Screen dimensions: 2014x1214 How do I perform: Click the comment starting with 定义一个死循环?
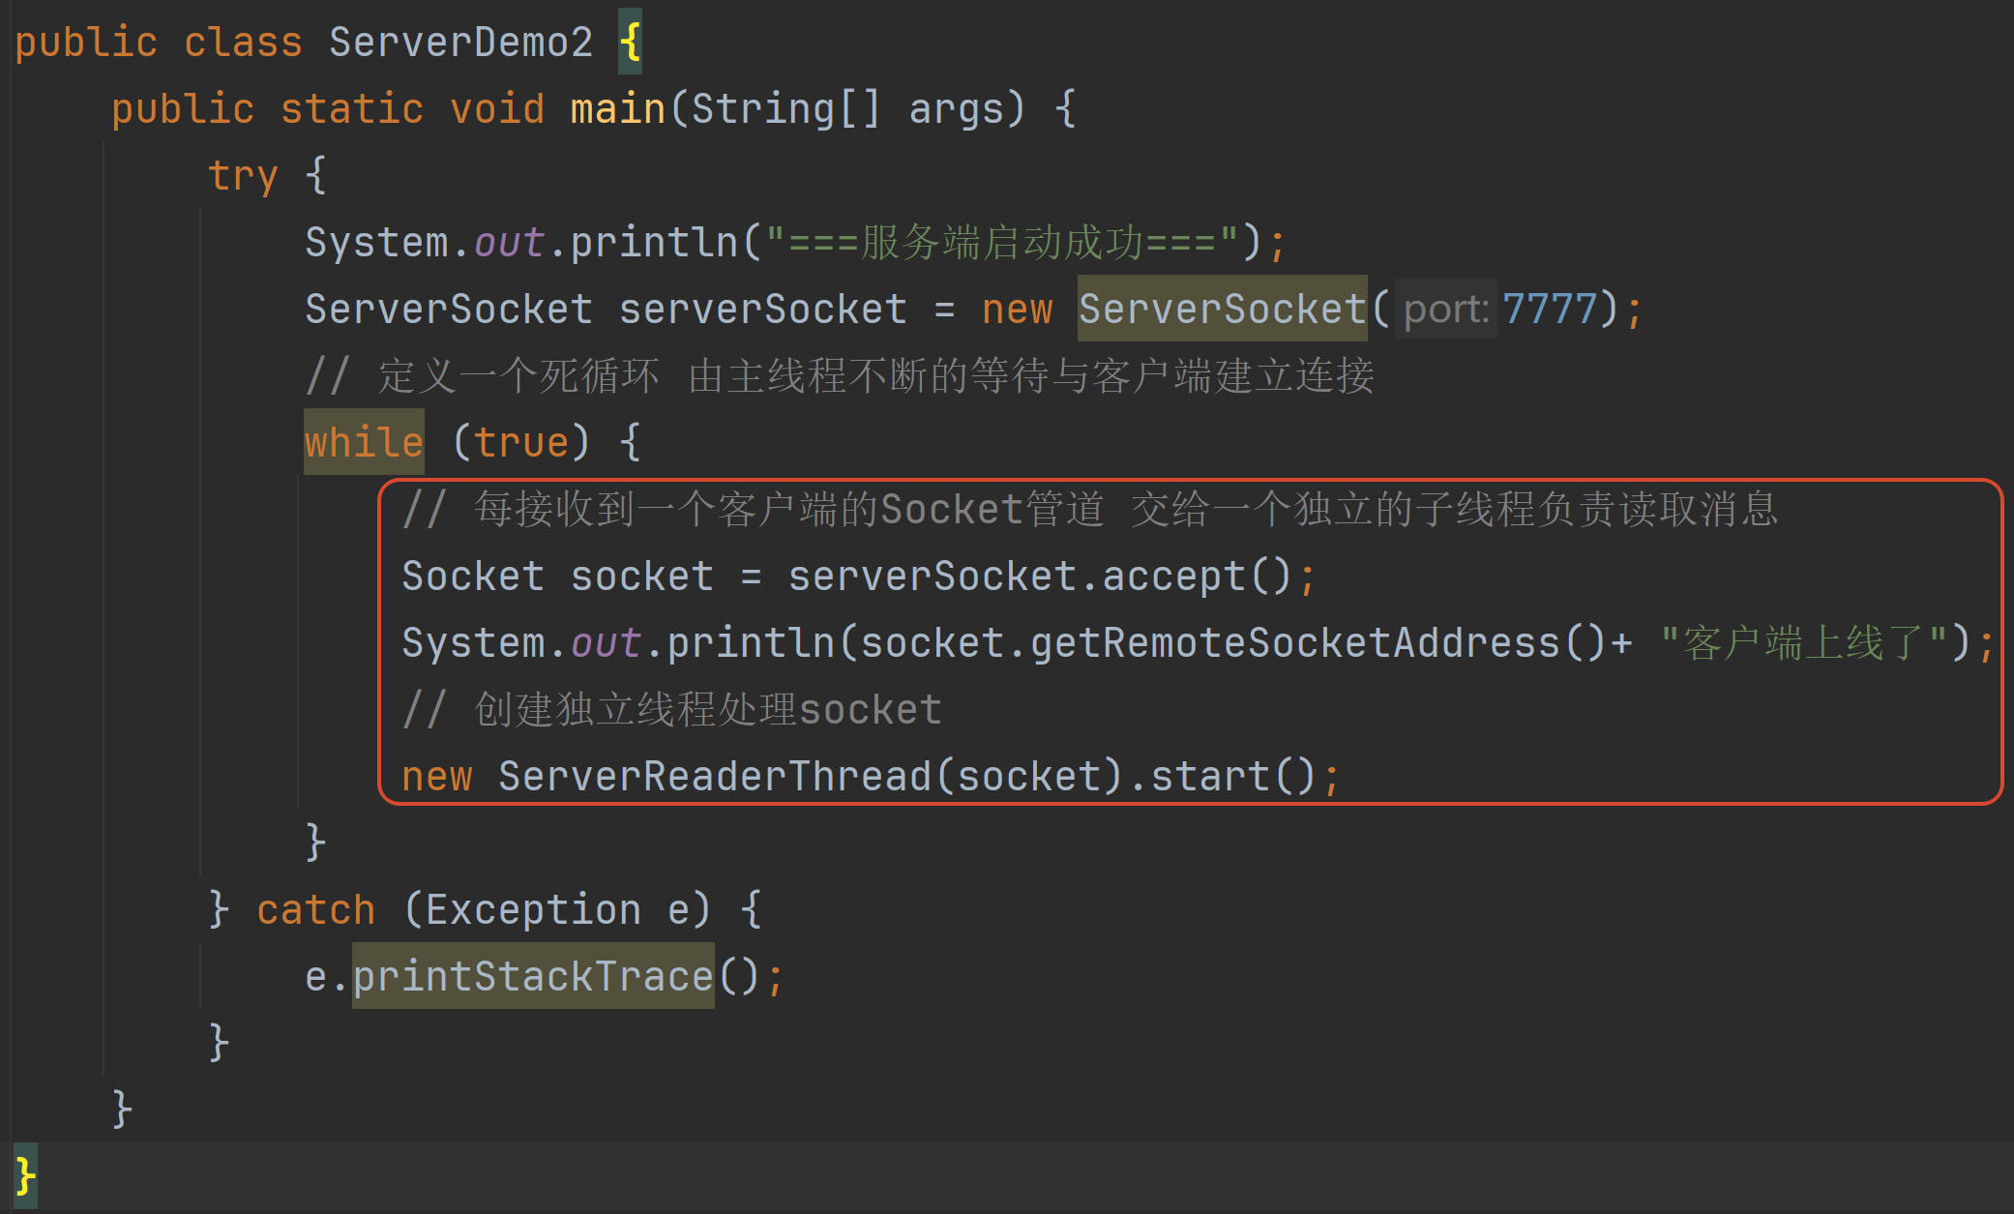(840, 376)
